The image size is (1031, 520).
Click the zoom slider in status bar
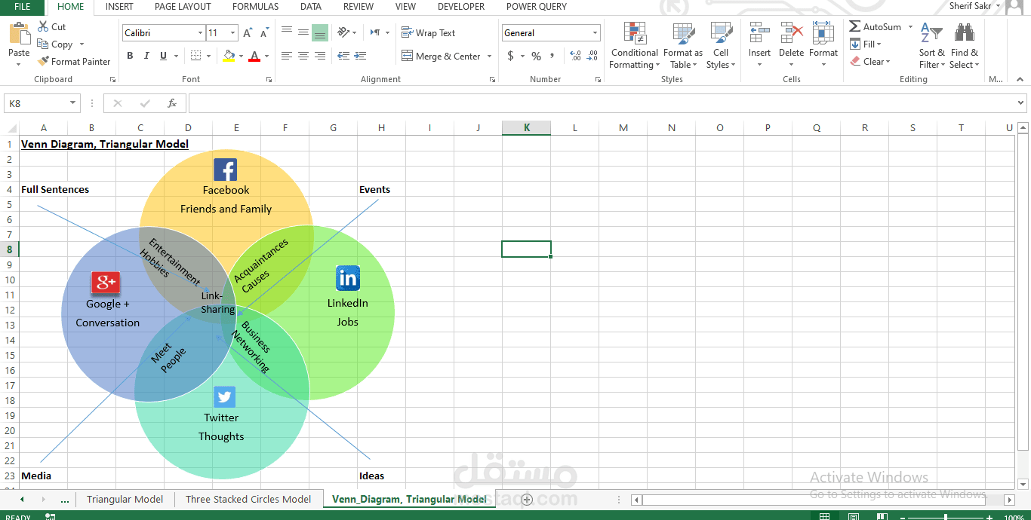click(946, 517)
